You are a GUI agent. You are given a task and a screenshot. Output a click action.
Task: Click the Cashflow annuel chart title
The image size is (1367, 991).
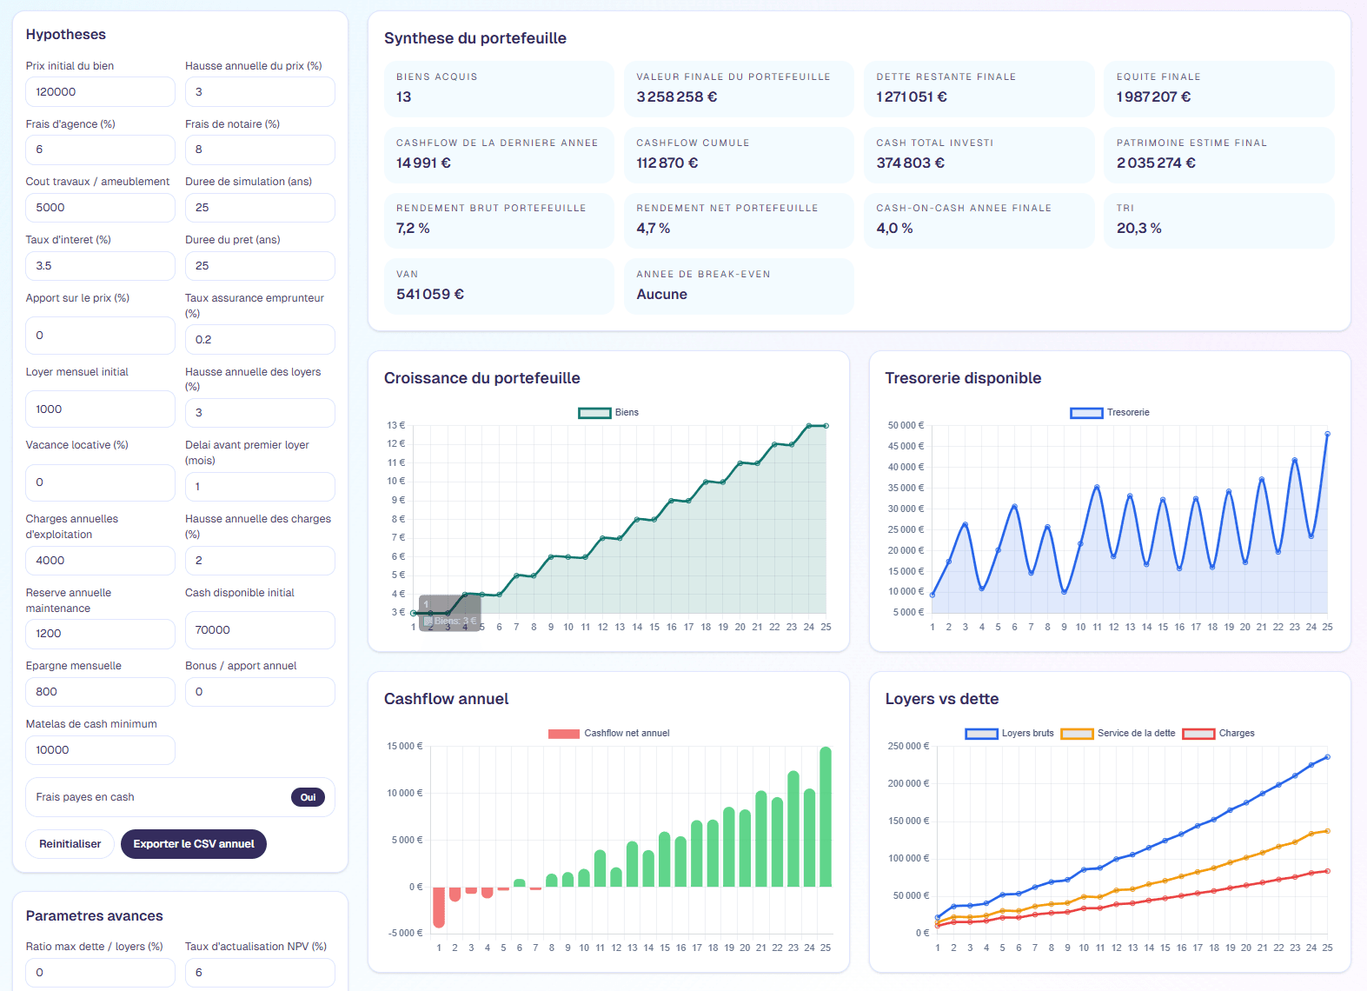coord(447,699)
